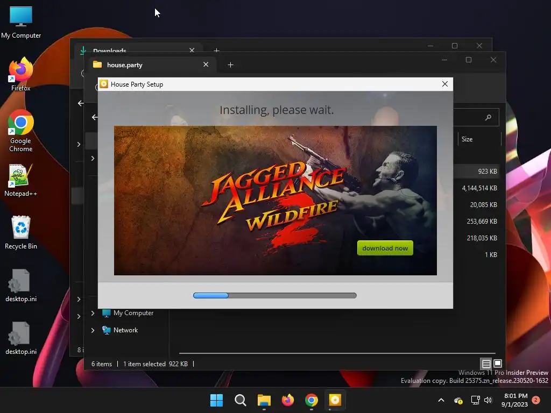Open File Explorer from taskbar
Screen dimensions: 551x413
(264, 400)
